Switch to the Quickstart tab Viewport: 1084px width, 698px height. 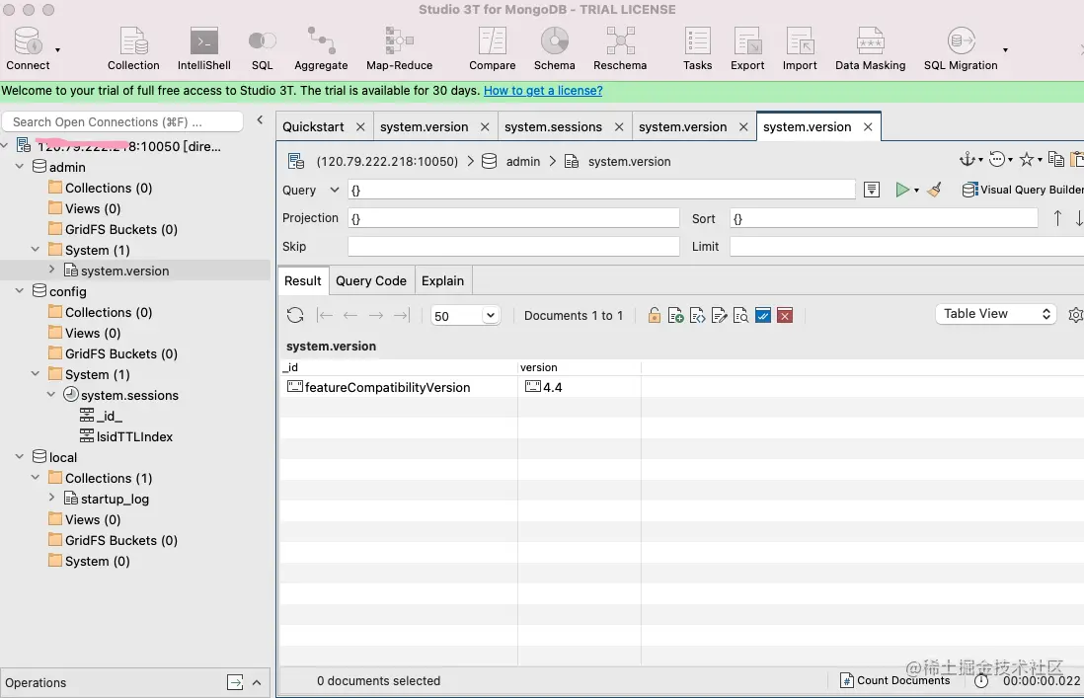(313, 126)
